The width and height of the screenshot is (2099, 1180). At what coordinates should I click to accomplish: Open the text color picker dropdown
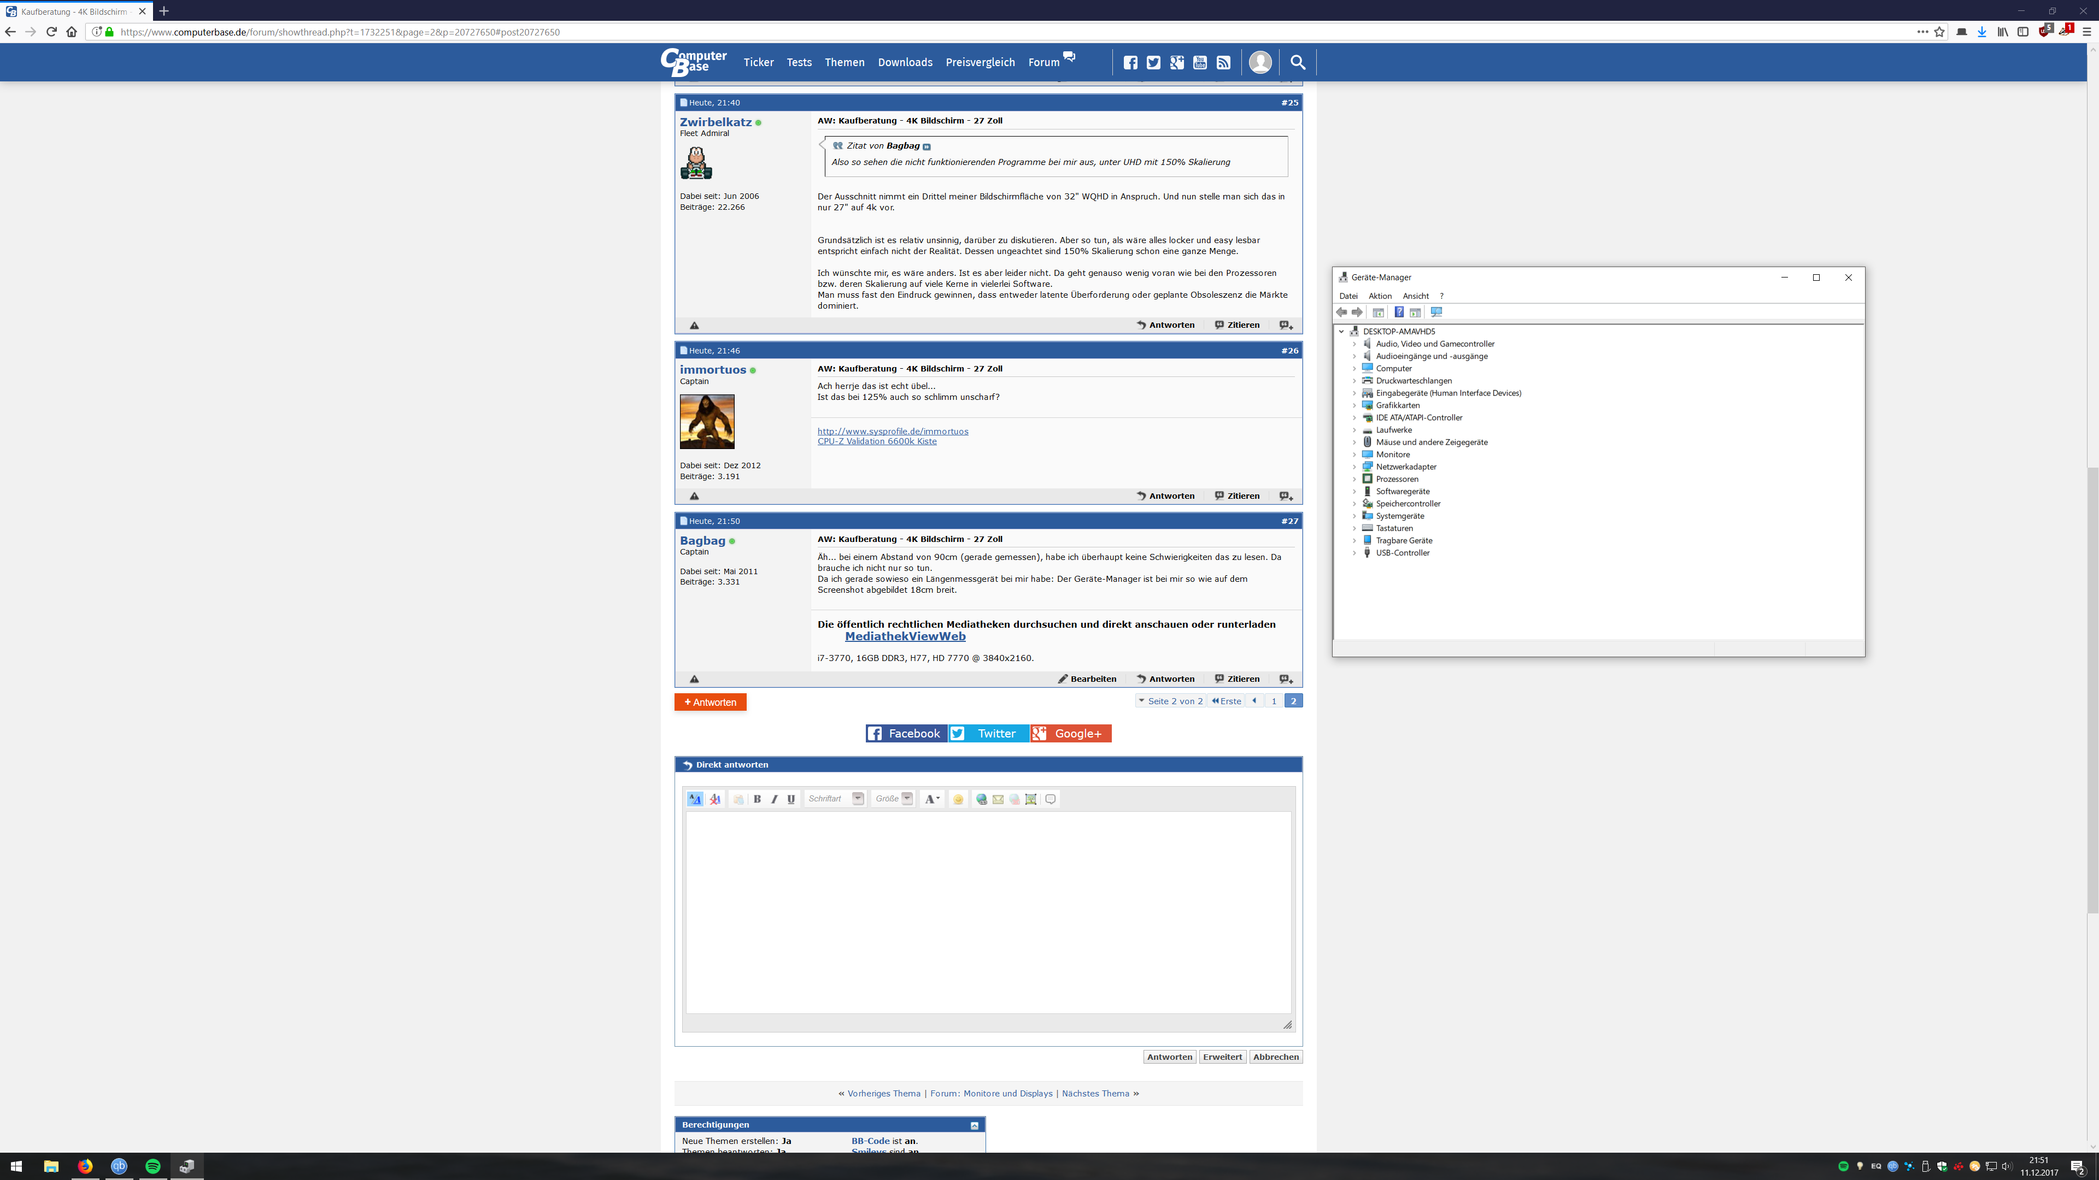tap(932, 799)
